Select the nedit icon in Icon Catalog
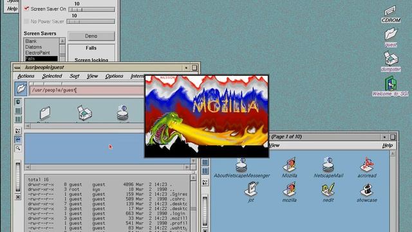The height and width of the screenshot is (232, 412). (x=328, y=189)
